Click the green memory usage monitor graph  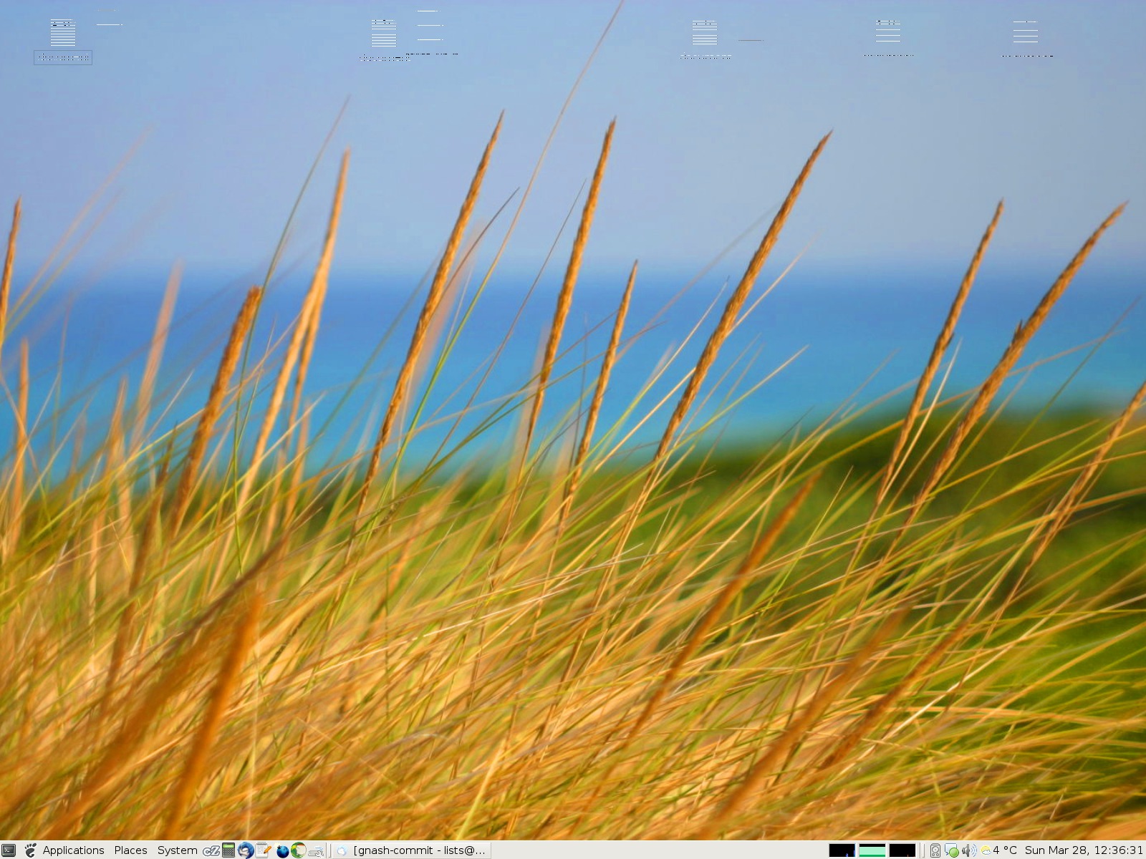tap(872, 850)
